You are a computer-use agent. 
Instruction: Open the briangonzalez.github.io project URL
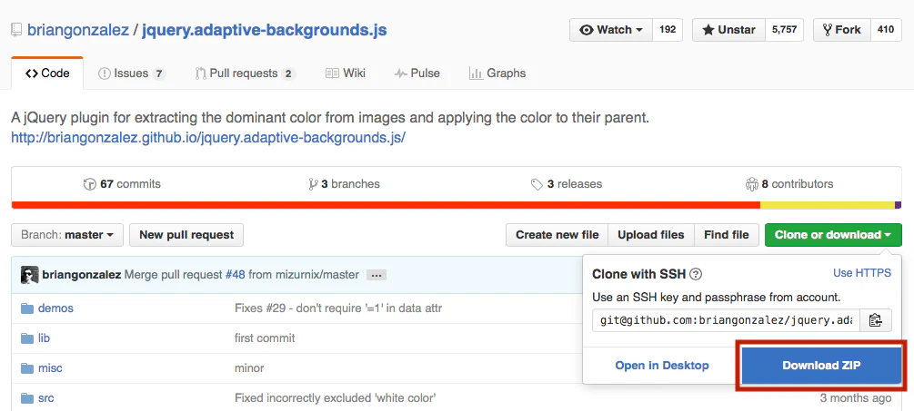coord(208,138)
